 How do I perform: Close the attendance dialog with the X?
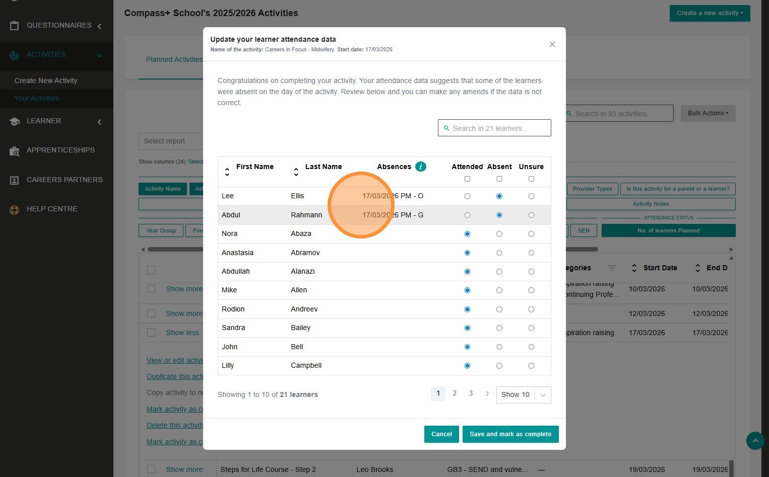[x=552, y=44]
